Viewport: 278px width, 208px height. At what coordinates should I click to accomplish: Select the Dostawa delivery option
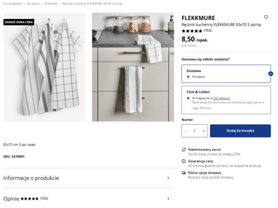pyautogui.click(x=226, y=74)
